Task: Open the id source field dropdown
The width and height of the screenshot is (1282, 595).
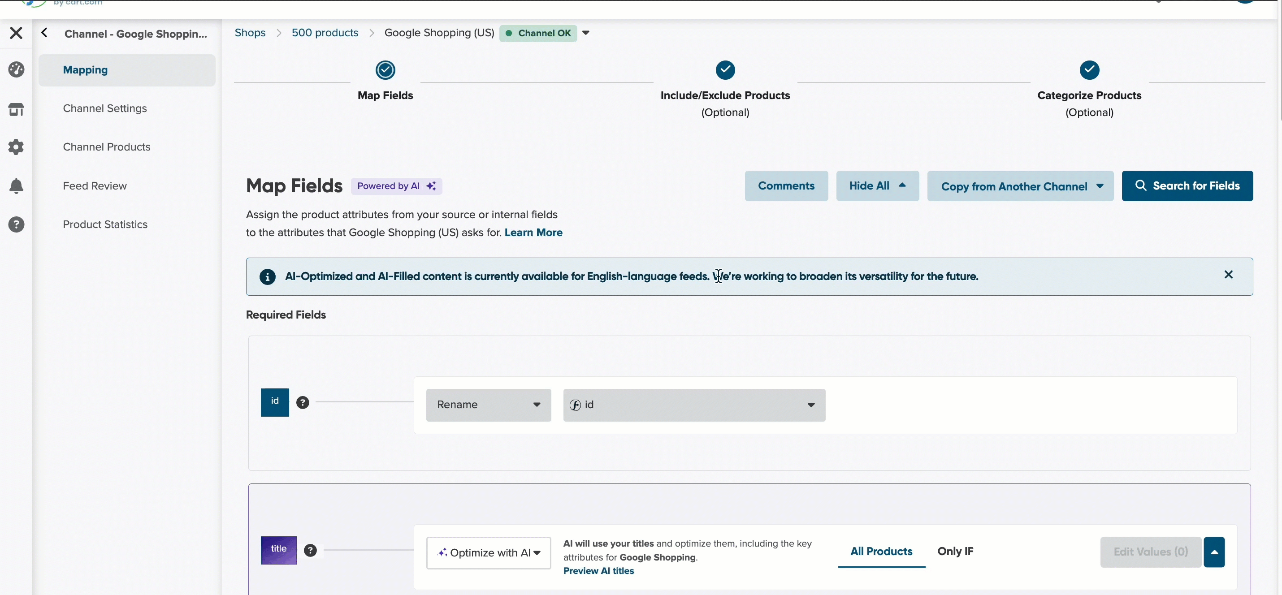Action: (694, 405)
